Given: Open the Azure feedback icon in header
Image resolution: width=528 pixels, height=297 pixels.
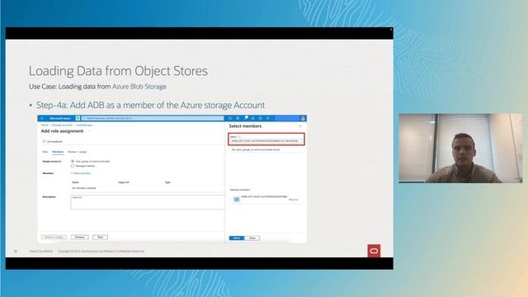Looking at the screenshot, I should tap(267, 118).
